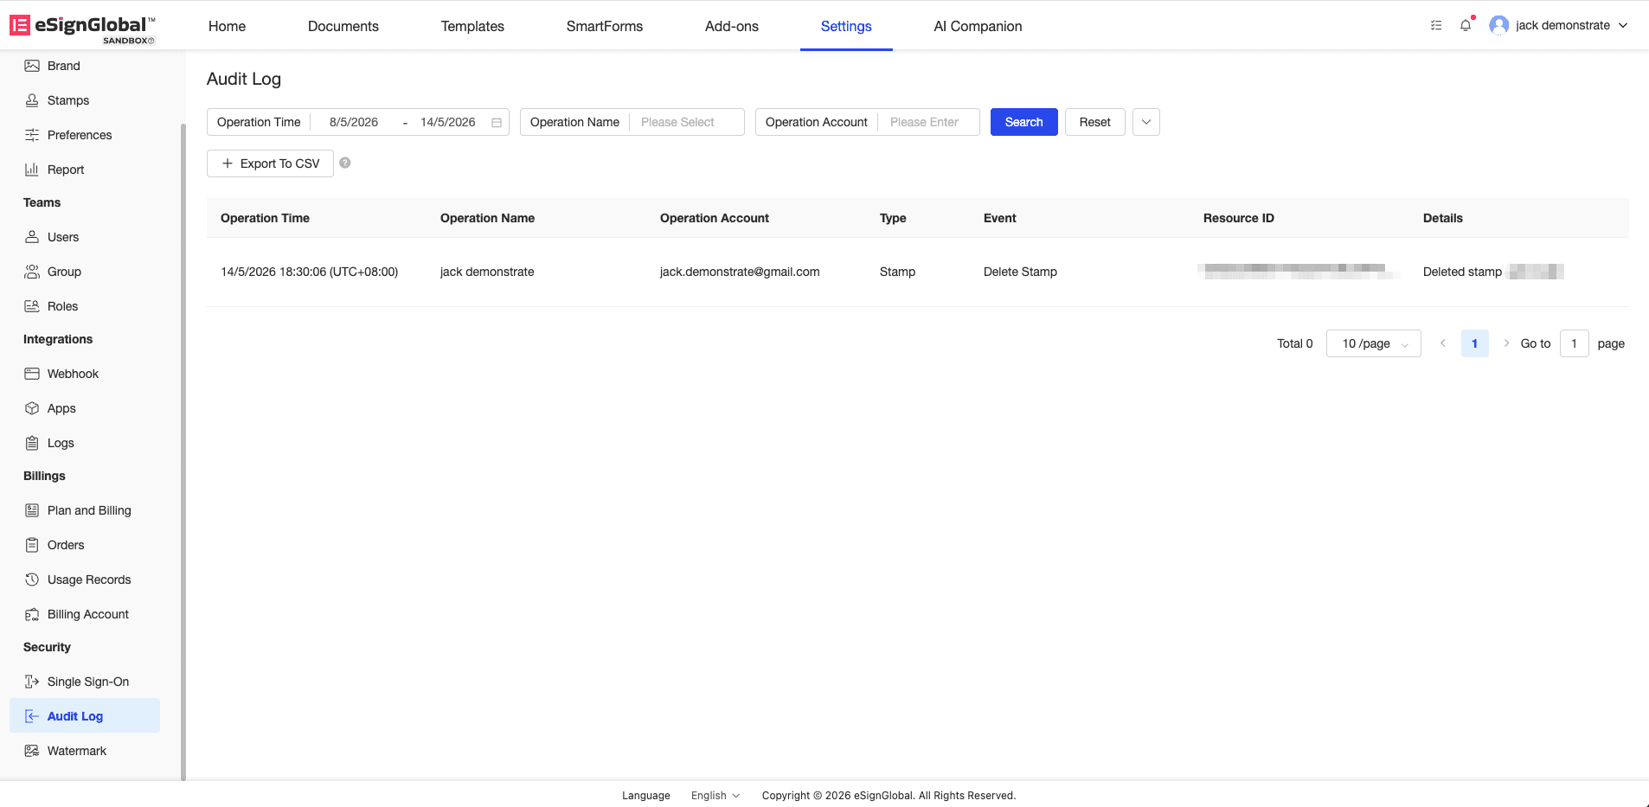Open Usage Records in sidebar
Screen dimensions: 1649x807
(89, 580)
